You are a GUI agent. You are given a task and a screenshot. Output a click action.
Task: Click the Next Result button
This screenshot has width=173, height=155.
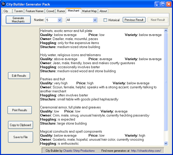(x=158, y=20)
